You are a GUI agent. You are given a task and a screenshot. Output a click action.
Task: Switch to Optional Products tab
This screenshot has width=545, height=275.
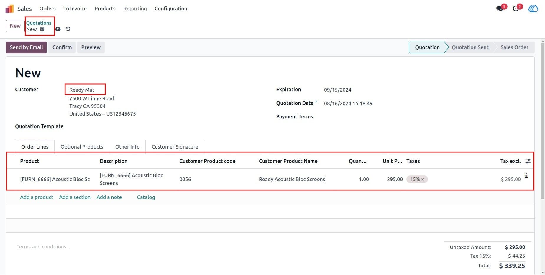[x=82, y=147]
